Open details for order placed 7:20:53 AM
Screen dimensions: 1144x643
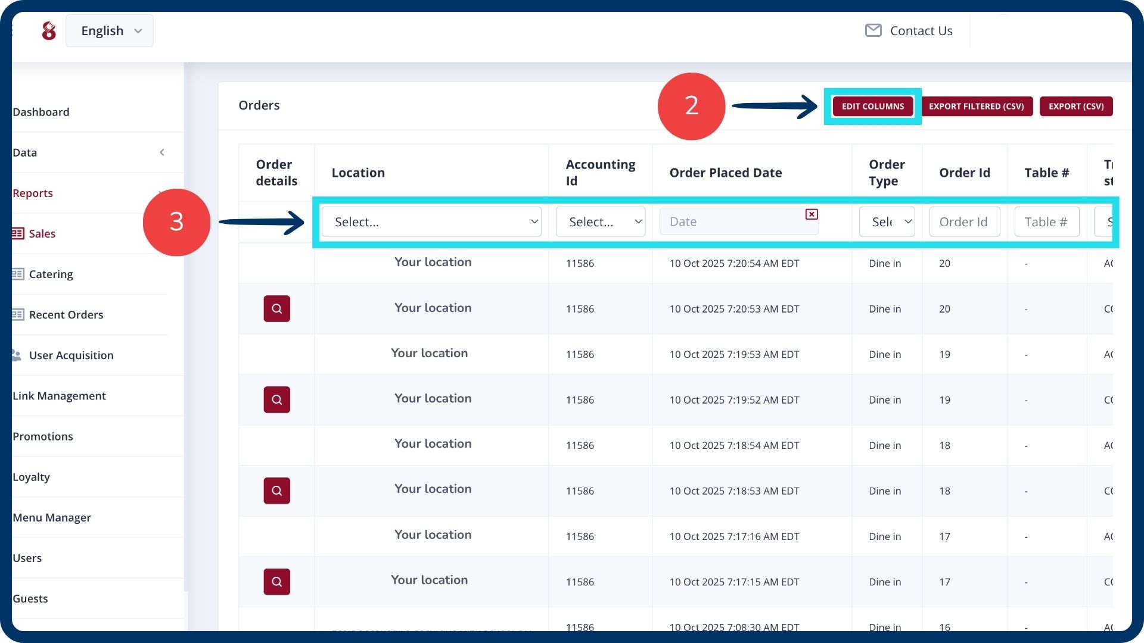276,308
